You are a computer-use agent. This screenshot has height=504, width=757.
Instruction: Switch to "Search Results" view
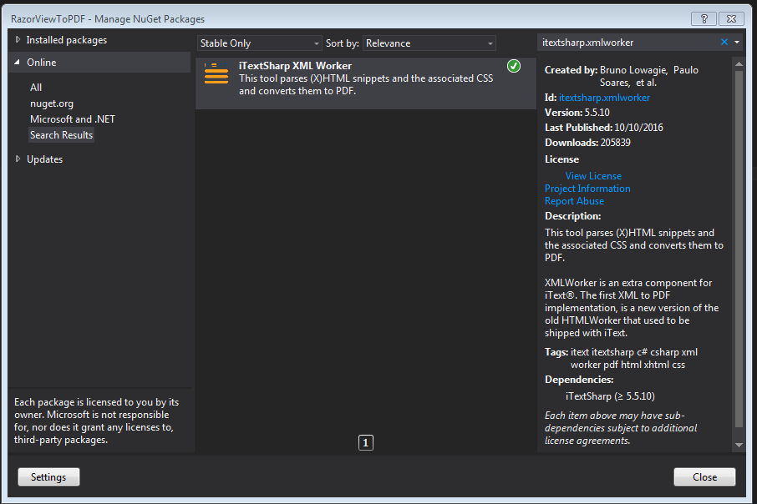pyautogui.click(x=61, y=134)
